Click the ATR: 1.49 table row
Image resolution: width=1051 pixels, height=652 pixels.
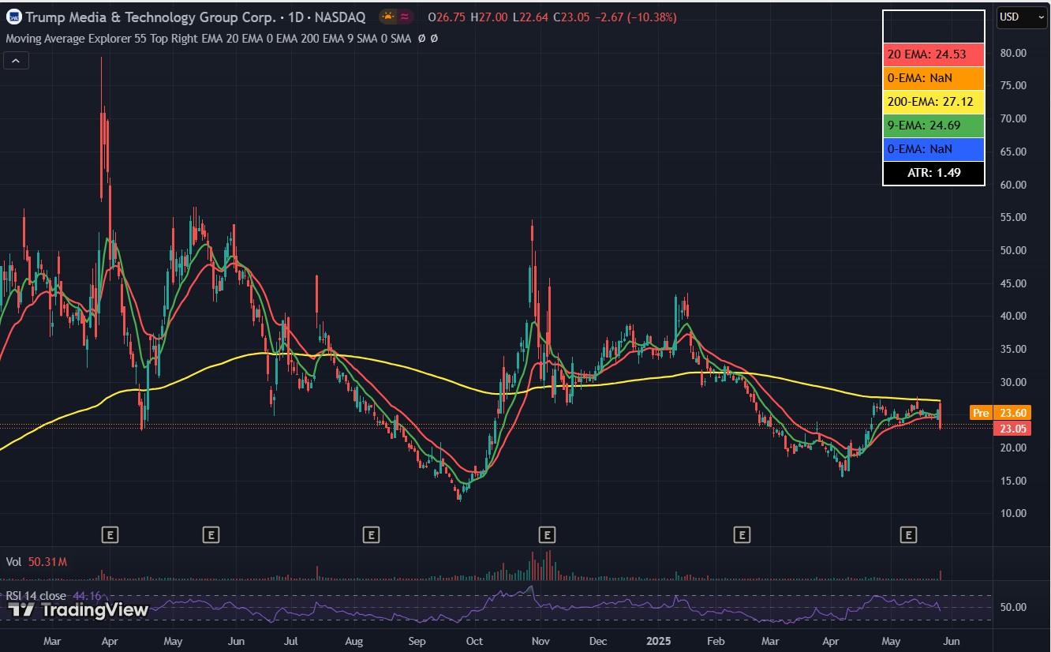pyautogui.click(x=933, y=173)
